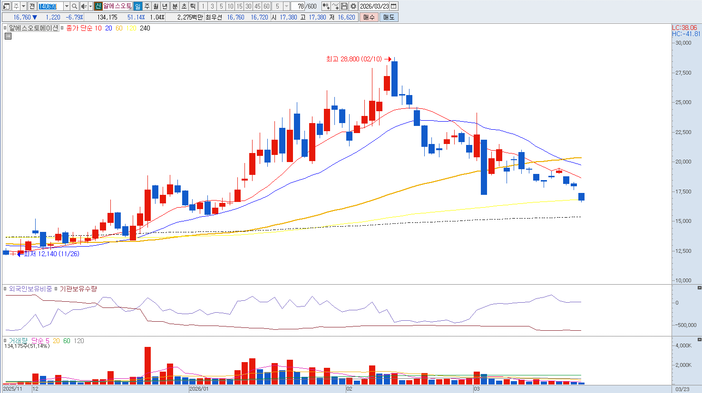Select the 30 minute interval tab

click(x=248, y=6)
